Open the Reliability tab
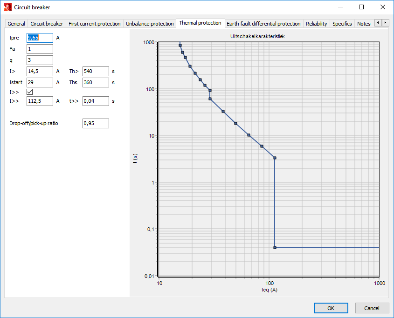The image size is (394, 318). coord(316,24)
